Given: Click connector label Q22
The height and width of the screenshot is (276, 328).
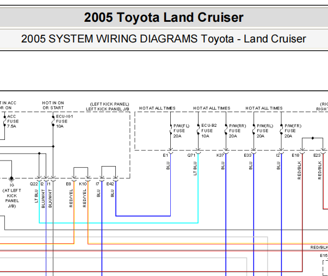Looking at the screenshot, I should 34,184.
